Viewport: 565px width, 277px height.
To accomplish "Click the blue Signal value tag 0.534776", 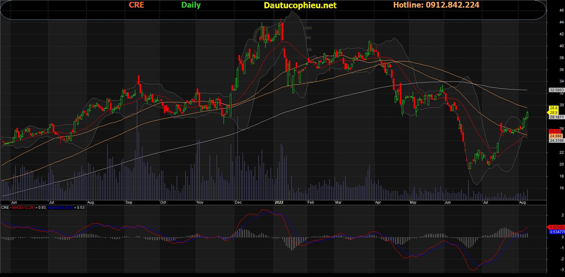I will pos(557,232).
